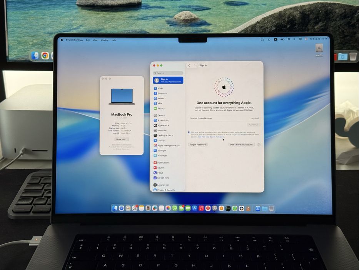Click Don't Have an Account? button

242,145
